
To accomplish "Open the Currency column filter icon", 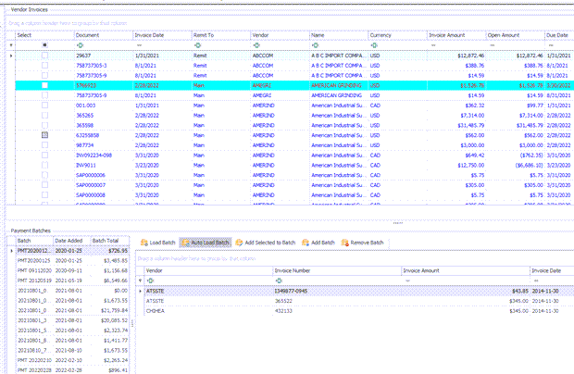I will point(374,45).
